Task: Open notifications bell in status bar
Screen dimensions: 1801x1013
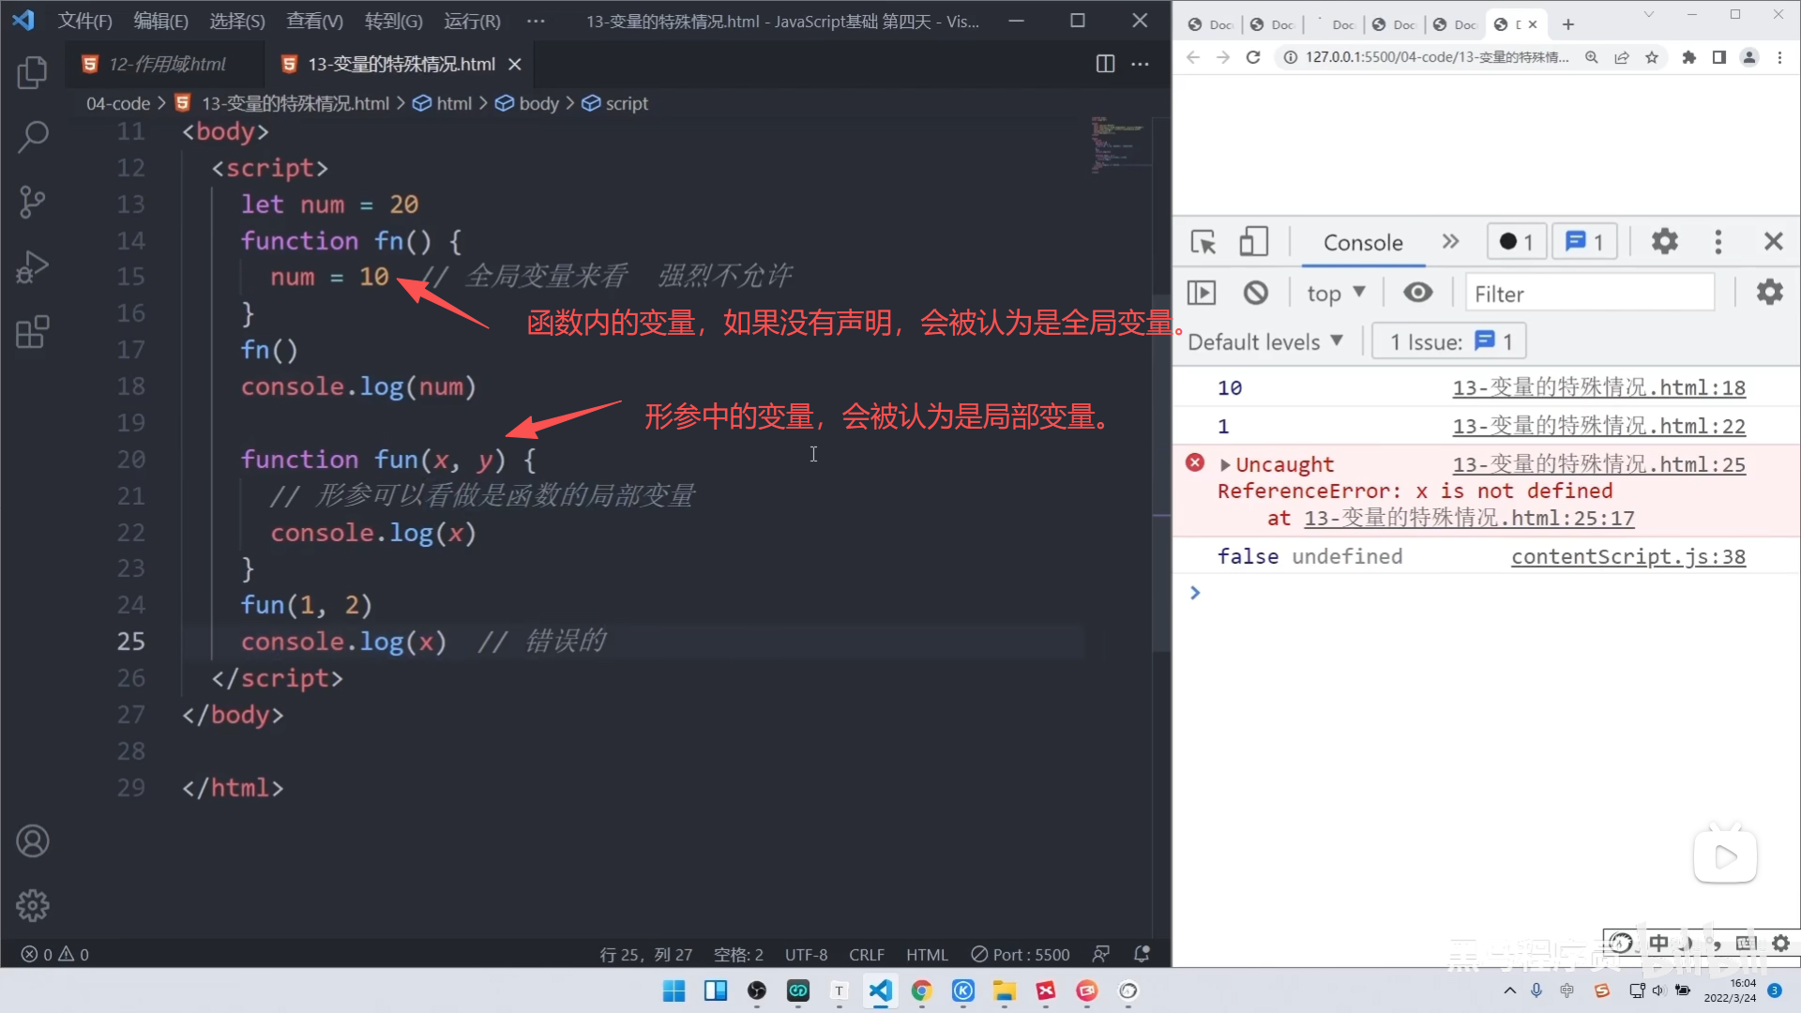Action: tap(1142, 954)
